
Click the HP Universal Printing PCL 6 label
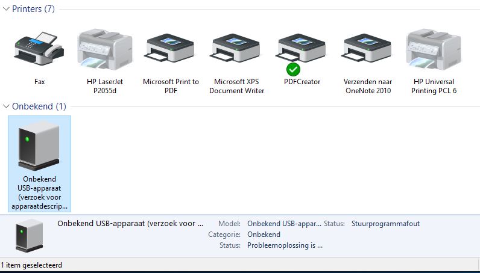(434, 86)
